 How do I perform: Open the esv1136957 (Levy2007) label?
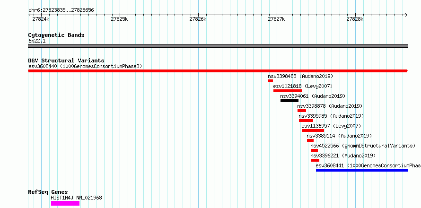331,126
